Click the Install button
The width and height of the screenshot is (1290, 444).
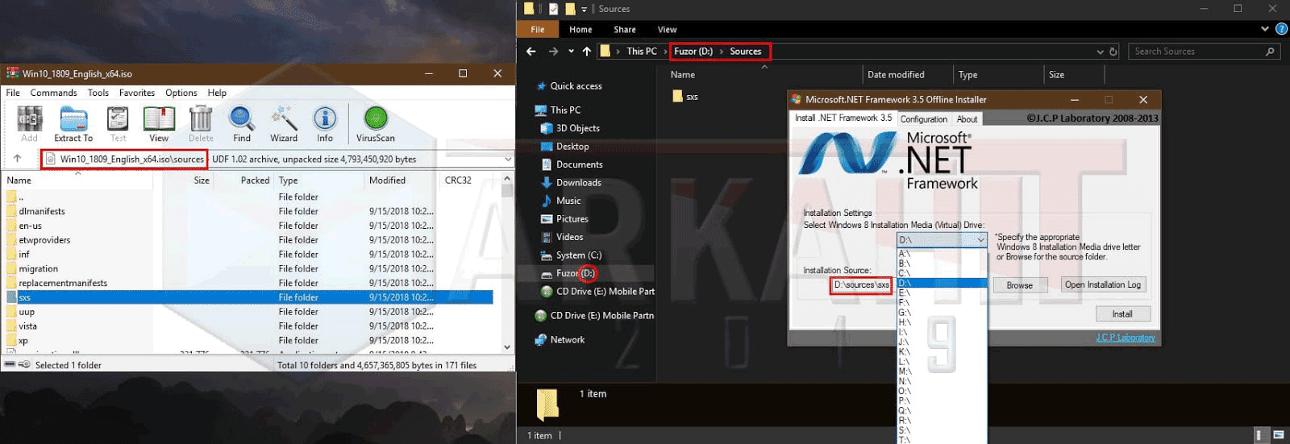[1122, 314]
